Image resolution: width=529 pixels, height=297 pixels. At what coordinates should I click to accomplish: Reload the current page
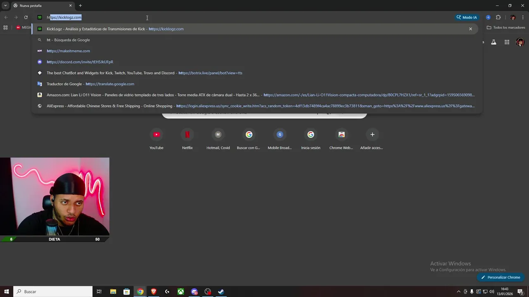(26, 17)
